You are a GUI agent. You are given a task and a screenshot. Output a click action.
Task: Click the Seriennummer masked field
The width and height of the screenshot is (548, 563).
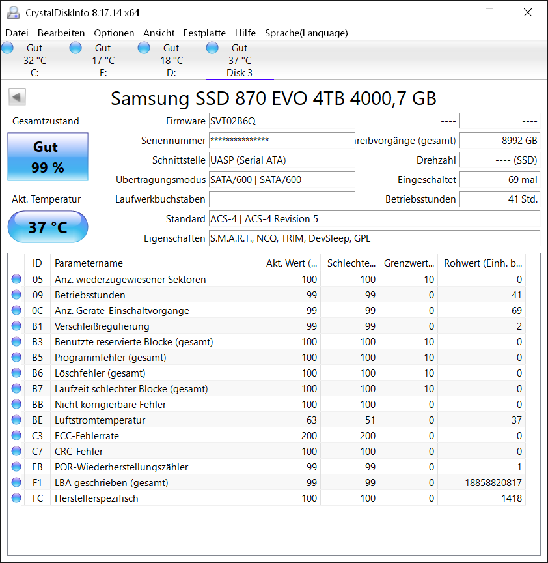(x=282, y=140)
